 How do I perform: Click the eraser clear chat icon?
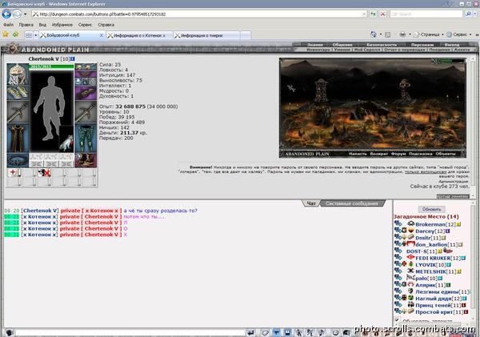265,332
